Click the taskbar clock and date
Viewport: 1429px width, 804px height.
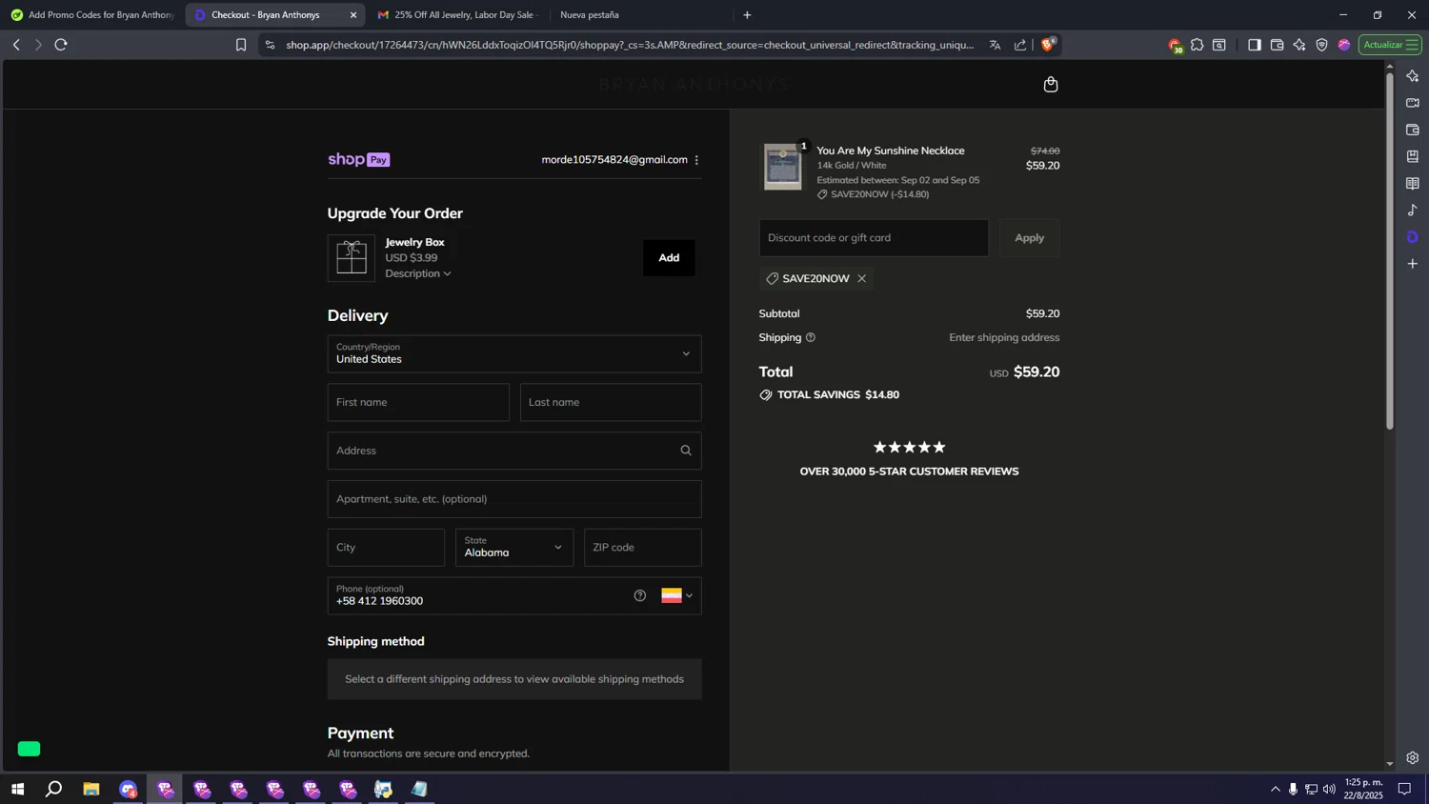click(x=1363, y=789)
